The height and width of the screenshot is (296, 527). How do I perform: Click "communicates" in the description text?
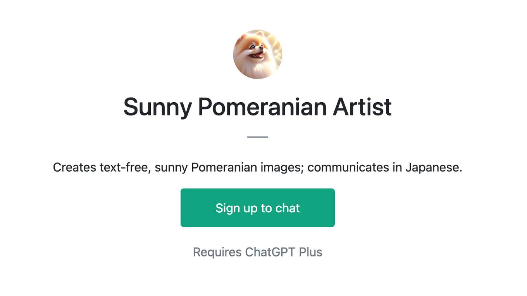pyautogui.click(x=348, y=167)
